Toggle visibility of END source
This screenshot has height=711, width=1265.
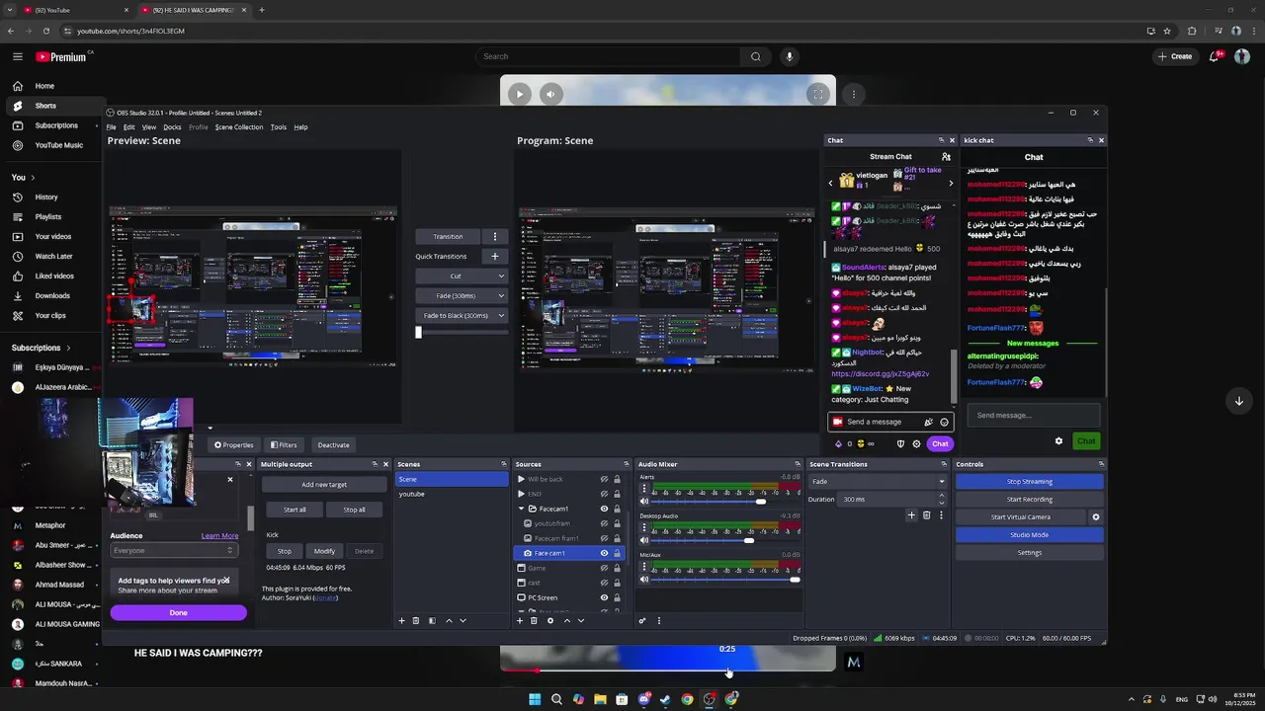pyautogui.click(x=604, y=494)
